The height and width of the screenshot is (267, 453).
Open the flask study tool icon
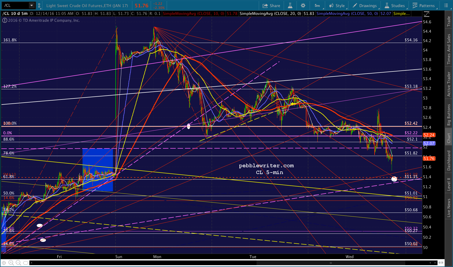pos(290,5)
